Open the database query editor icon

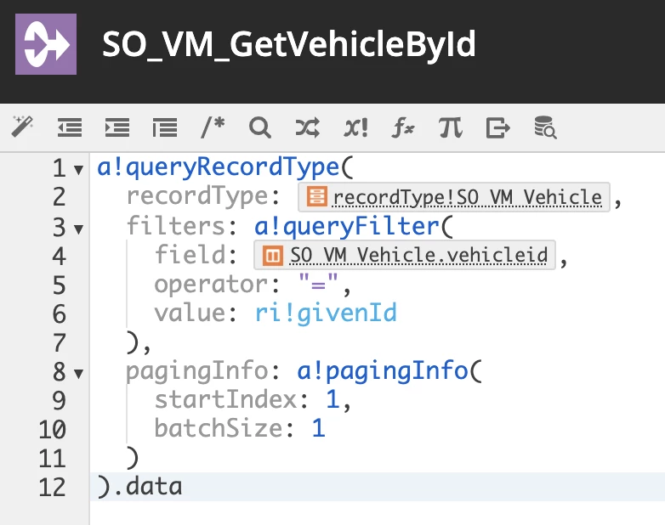(545, 127)
